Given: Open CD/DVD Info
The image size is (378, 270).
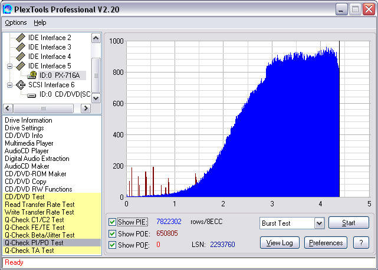Looking at the screenshot, I should (x=24, y=136).
